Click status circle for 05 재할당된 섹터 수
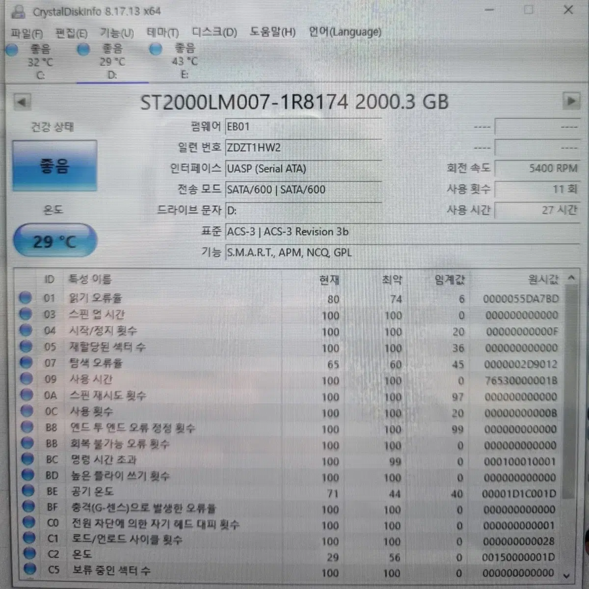This screenshot has width=589, height=589. coord(26,347)
